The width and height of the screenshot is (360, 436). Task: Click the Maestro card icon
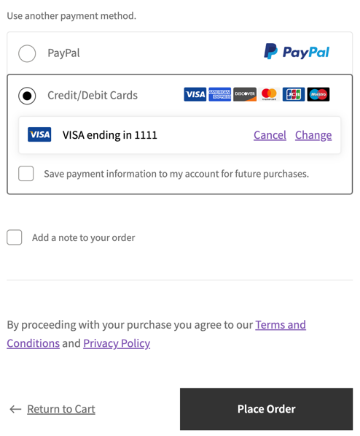[318, 94]
